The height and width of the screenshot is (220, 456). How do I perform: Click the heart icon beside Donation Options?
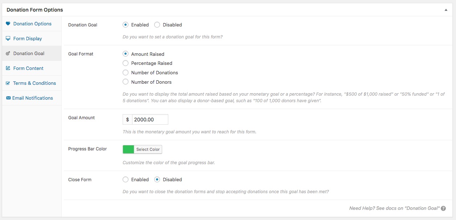pos(8,24)
